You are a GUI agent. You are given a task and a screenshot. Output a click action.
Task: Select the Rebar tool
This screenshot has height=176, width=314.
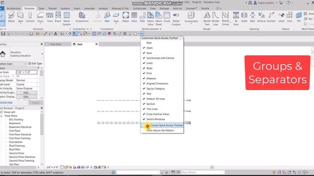126,17
